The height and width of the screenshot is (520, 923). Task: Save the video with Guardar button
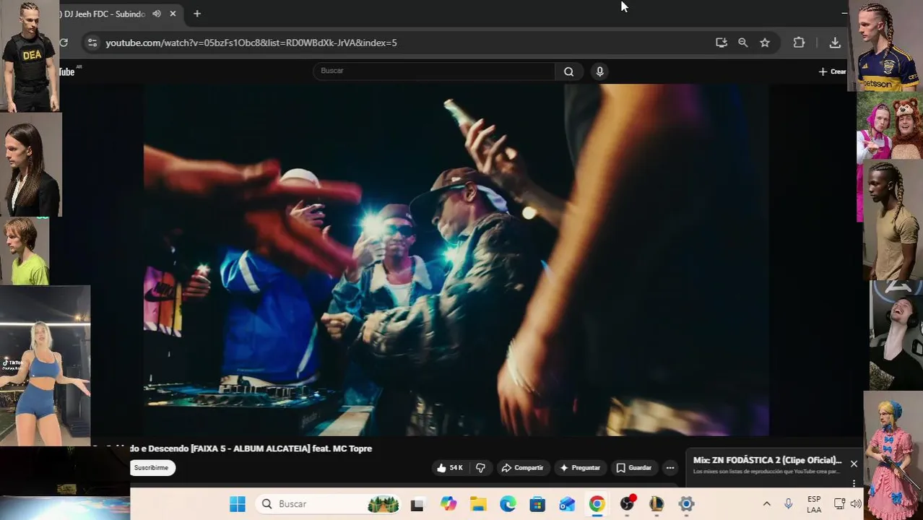(x=634, y=468)
